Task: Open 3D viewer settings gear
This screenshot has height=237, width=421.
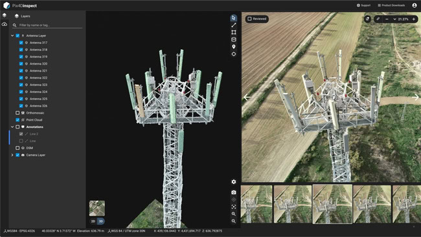Action: coord(234,182)
